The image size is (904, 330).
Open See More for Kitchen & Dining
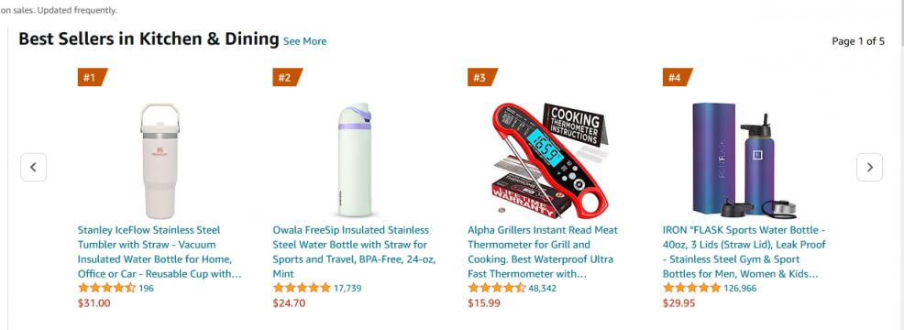point(305,41)
